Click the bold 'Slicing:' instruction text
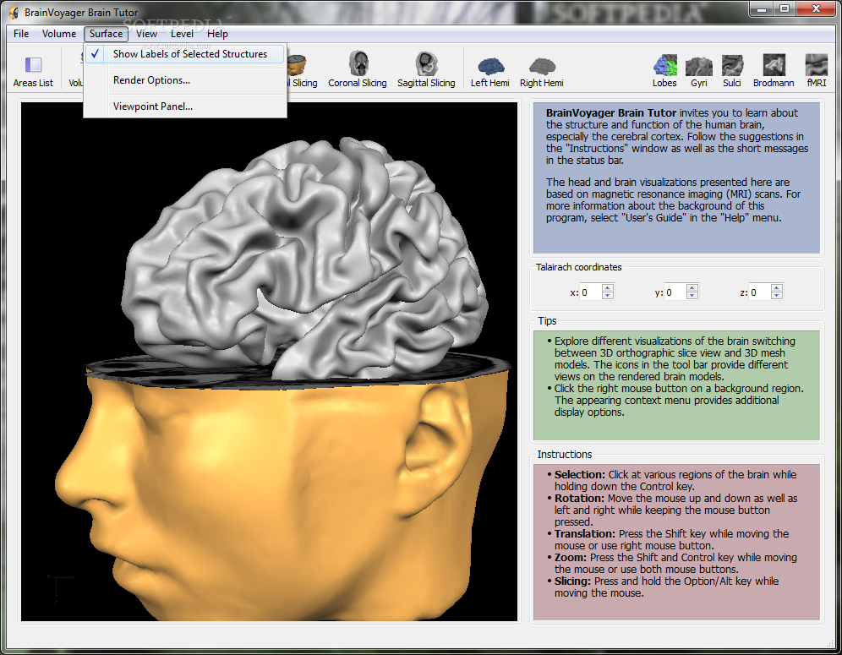The width and height of the screenshot is (842, 655). (572, 581)
